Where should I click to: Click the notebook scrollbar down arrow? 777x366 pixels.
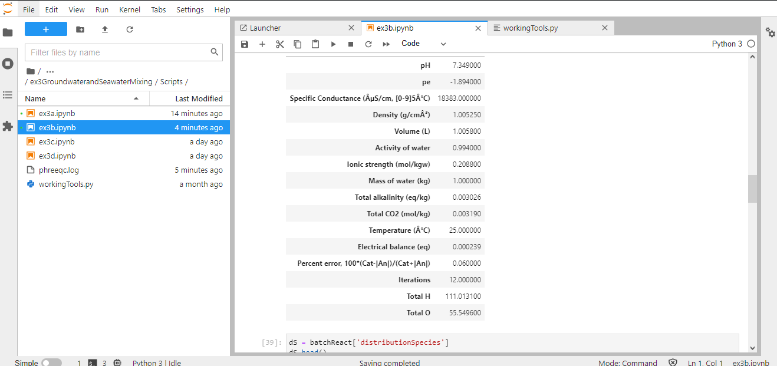click(752, 348)
